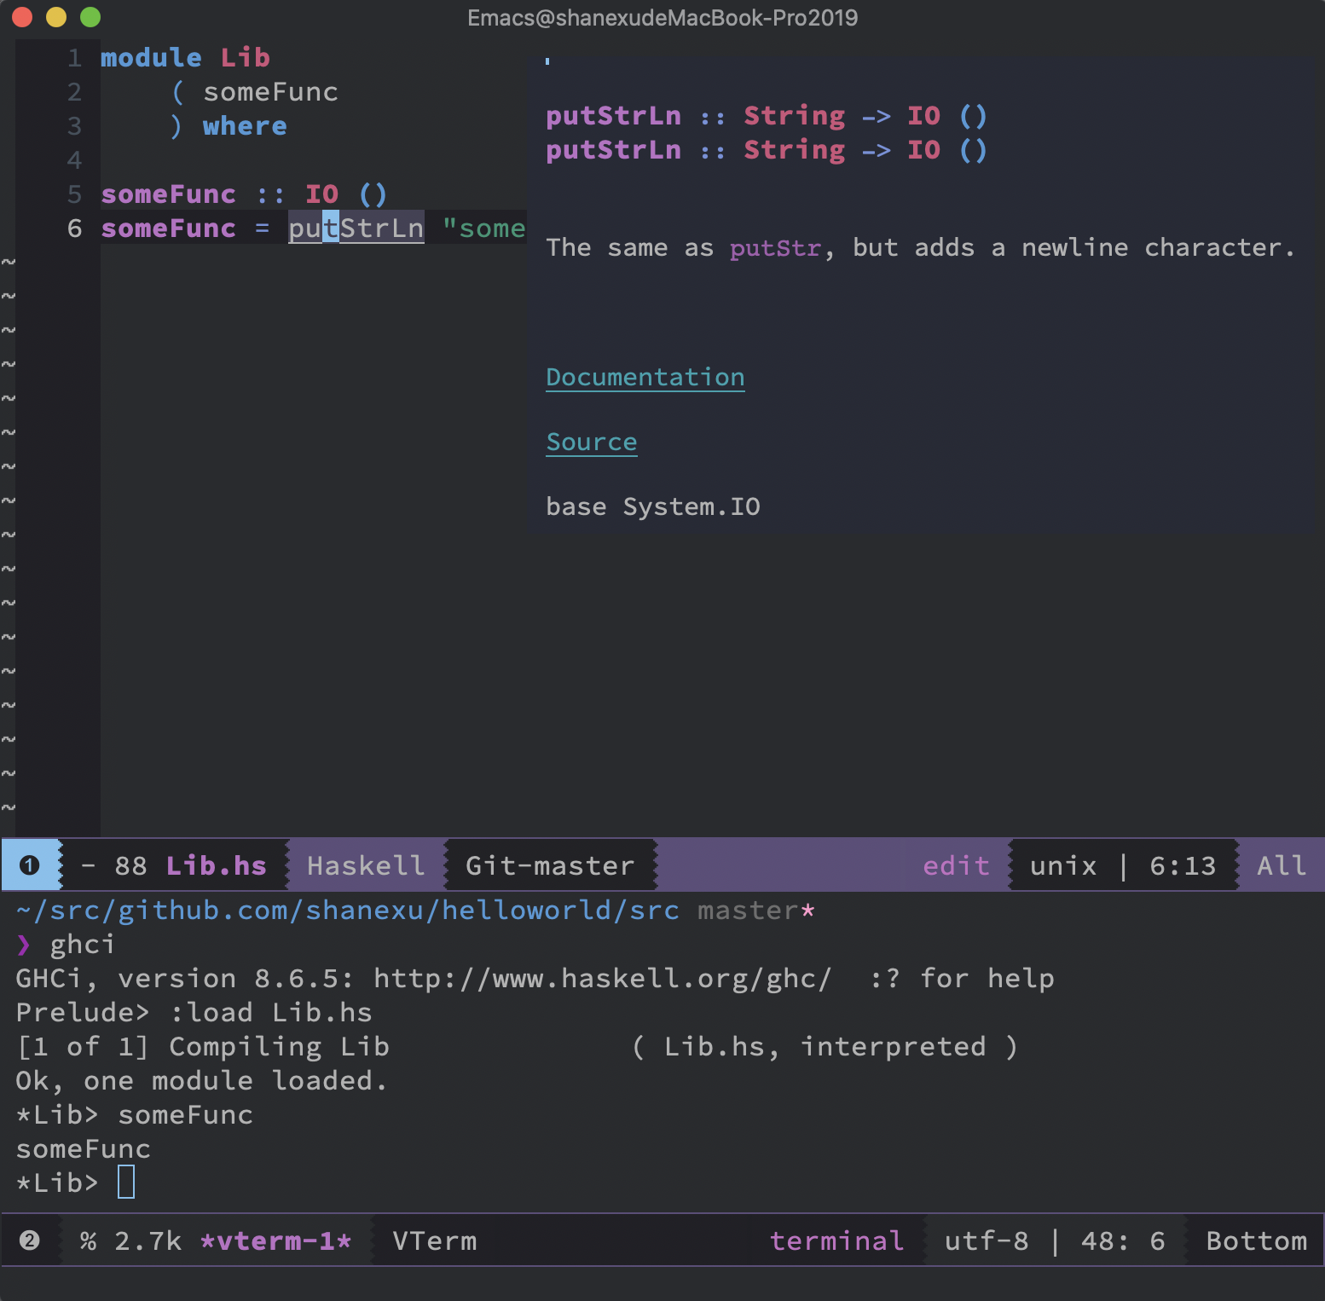Open the Documentation link in popup
This screenshot has width=1325, height=1301.
(645, 378)
